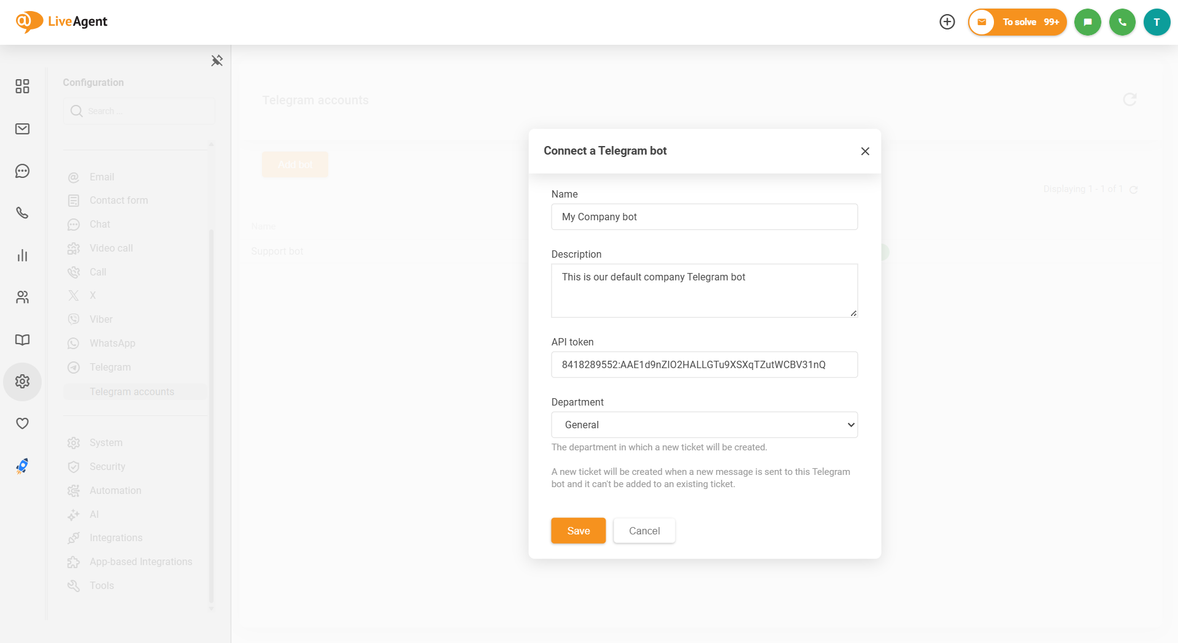
Task: Select the Calls phone icon in sidebar
Action: click(x=22, y=214)
